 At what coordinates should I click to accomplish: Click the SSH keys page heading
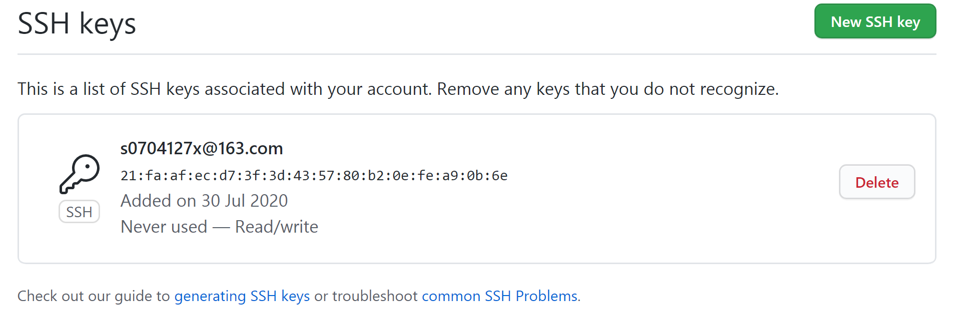point(77,23)
